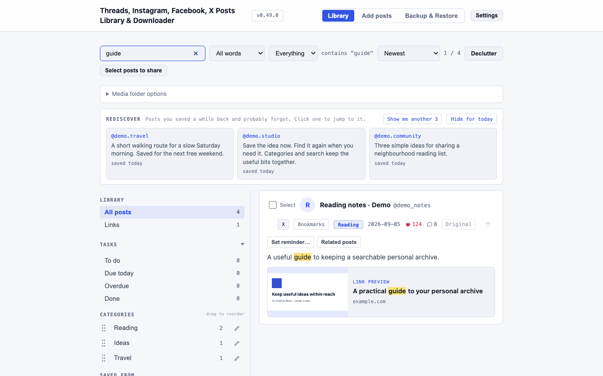Collapse the Tasks section arrow

[x=243, y=244]
